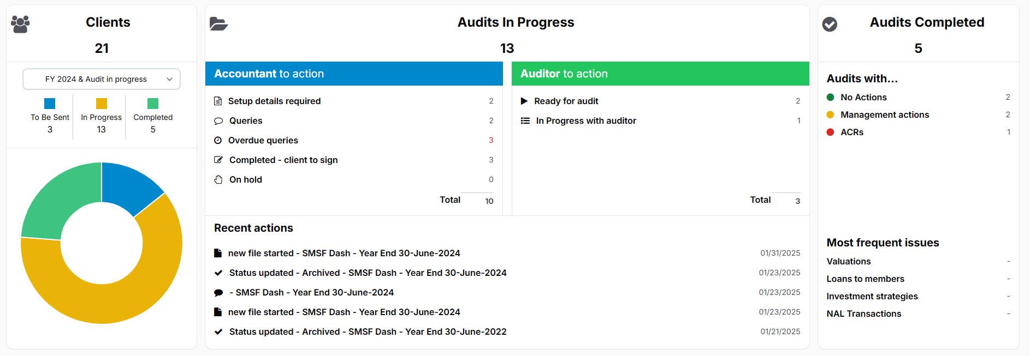Screen dimensions: 1030x356
Task: Click the Audits Completed checkmark icon
Action: [830, 24]
